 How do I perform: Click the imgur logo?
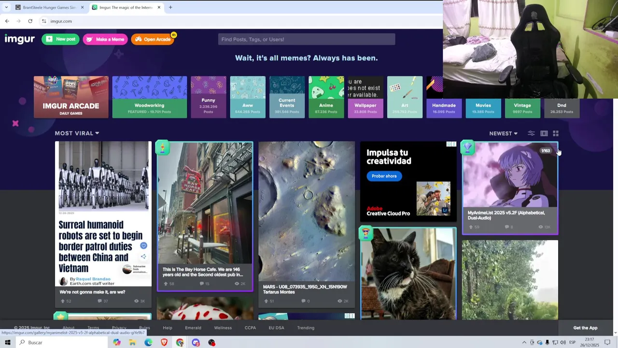(x=20, y=39)
